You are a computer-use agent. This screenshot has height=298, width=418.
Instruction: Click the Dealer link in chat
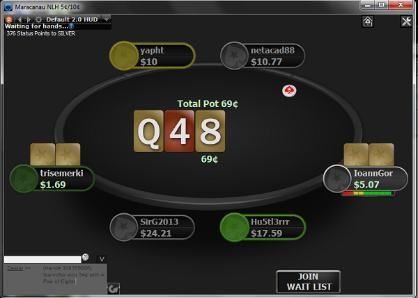click(15, 268)
